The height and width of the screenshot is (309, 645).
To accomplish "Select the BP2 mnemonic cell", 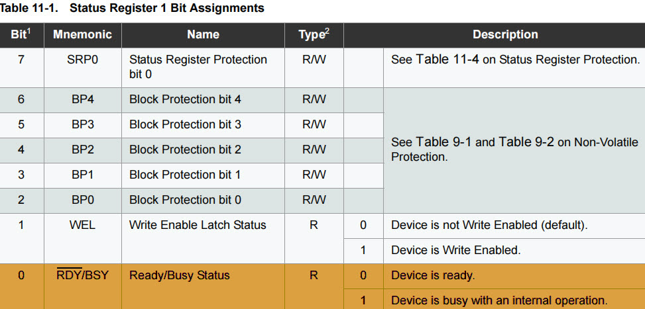I will coord(82,150).
